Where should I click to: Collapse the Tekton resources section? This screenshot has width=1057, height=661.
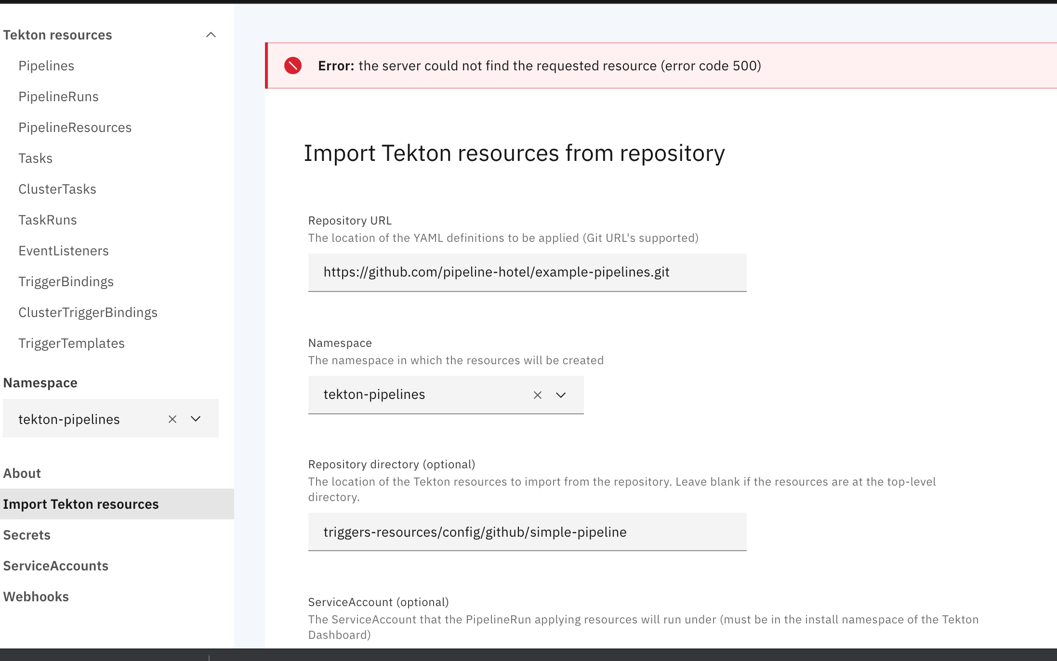point(211,35)
